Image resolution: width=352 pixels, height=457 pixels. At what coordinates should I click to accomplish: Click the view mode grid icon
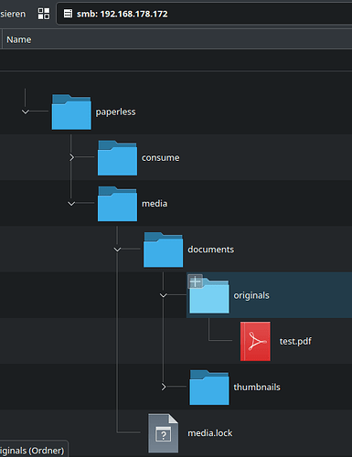tap(44, 14)
